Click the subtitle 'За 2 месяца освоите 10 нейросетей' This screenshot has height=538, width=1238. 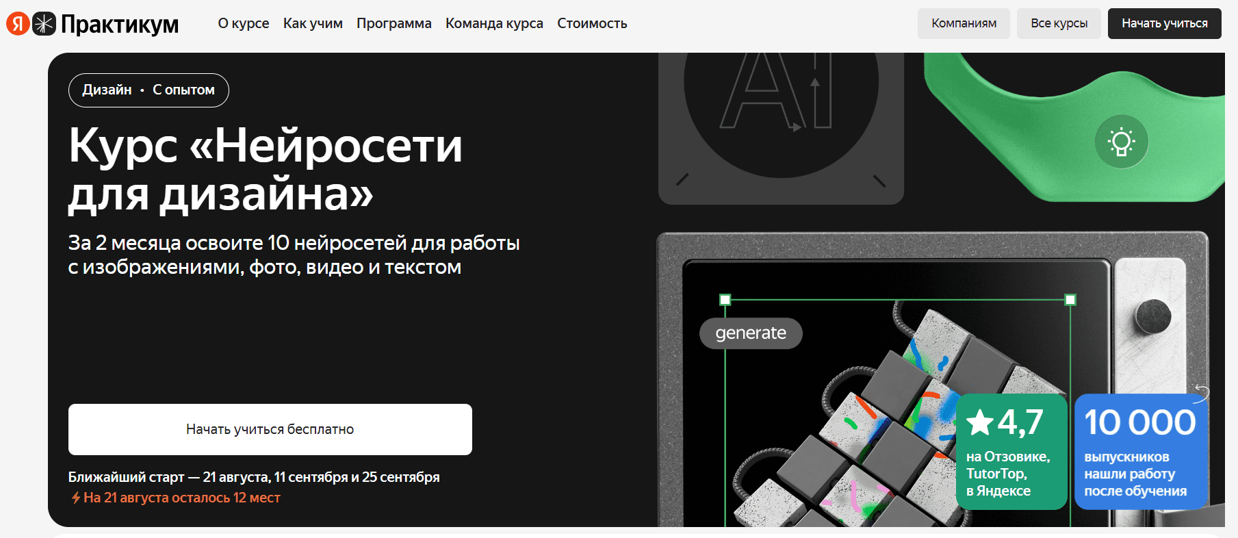tap(294, 255)
